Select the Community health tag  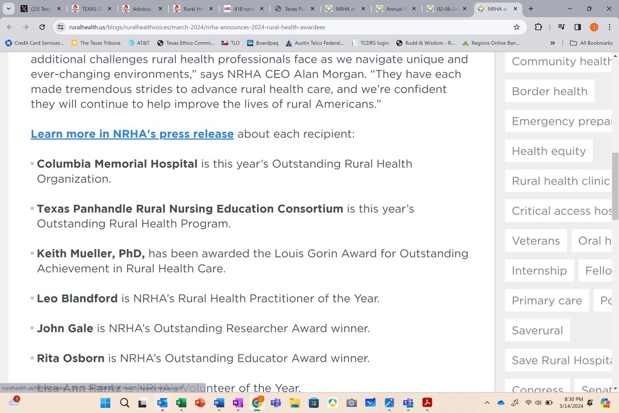pos(558,61)
